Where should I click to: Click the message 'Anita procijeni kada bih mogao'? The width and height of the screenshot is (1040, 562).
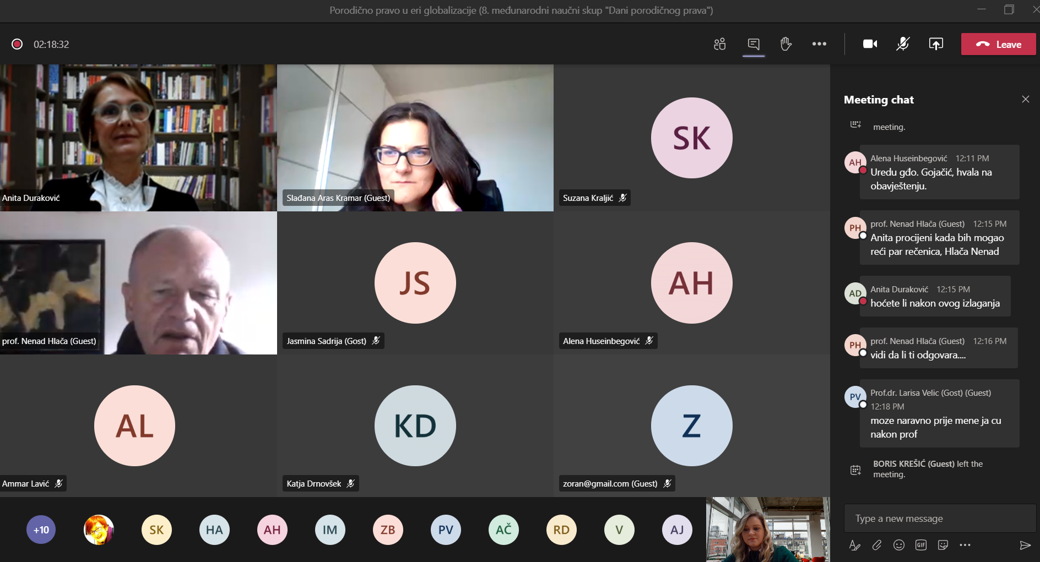939,237
